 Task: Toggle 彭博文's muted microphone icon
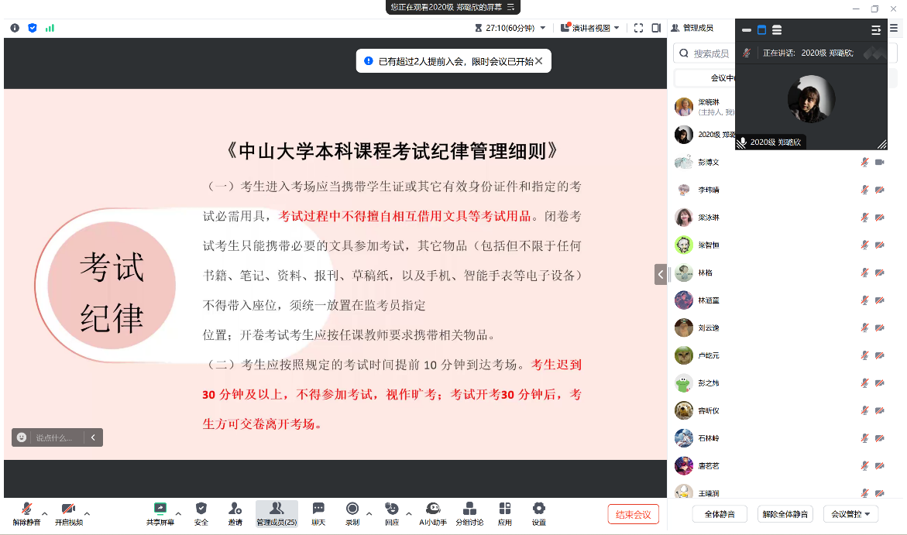point(864,163)
